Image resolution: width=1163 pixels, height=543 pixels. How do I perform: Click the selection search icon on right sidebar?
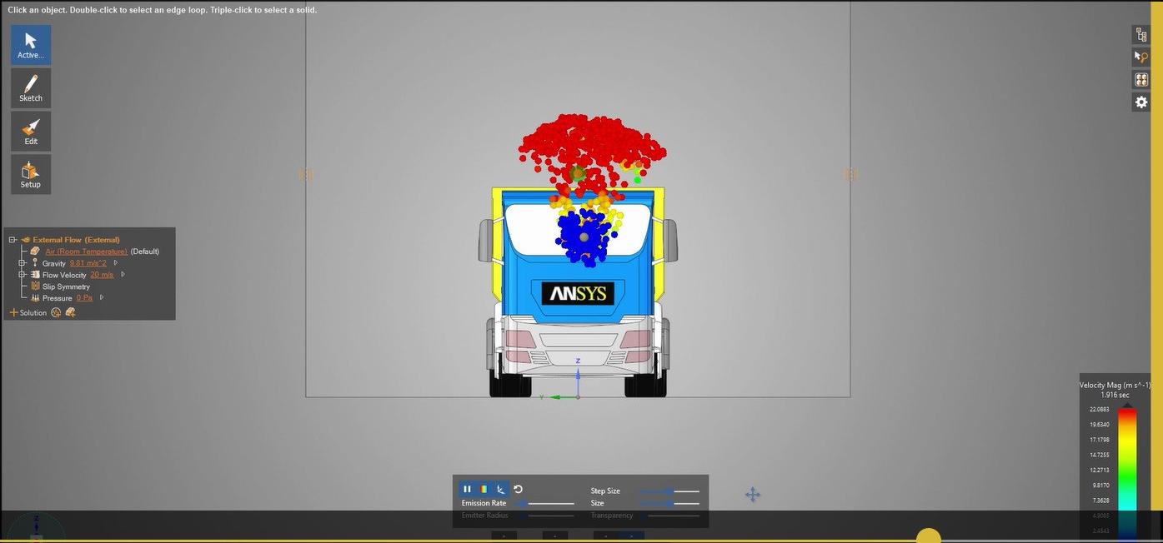1140,57
